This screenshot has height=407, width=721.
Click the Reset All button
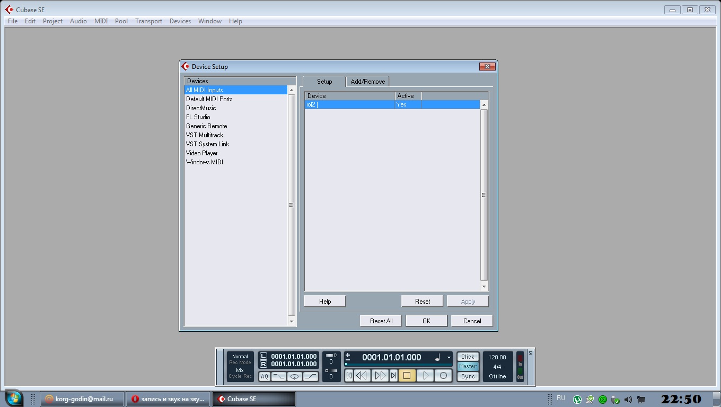click(x=381, y=321)
